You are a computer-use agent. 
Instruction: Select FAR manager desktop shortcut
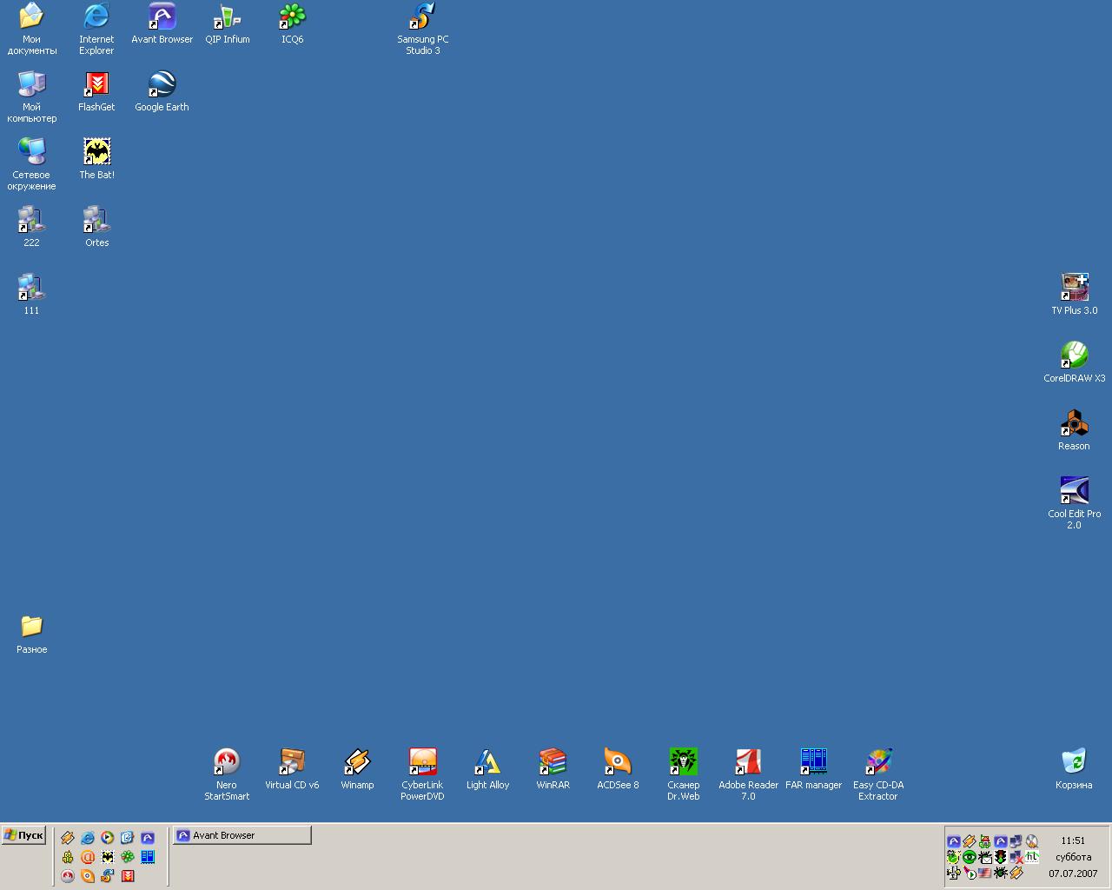click(813, 769)
